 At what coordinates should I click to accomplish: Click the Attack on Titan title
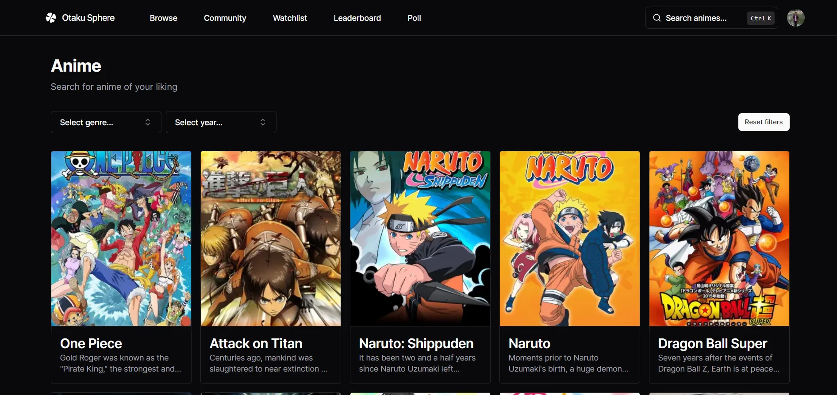256,343
